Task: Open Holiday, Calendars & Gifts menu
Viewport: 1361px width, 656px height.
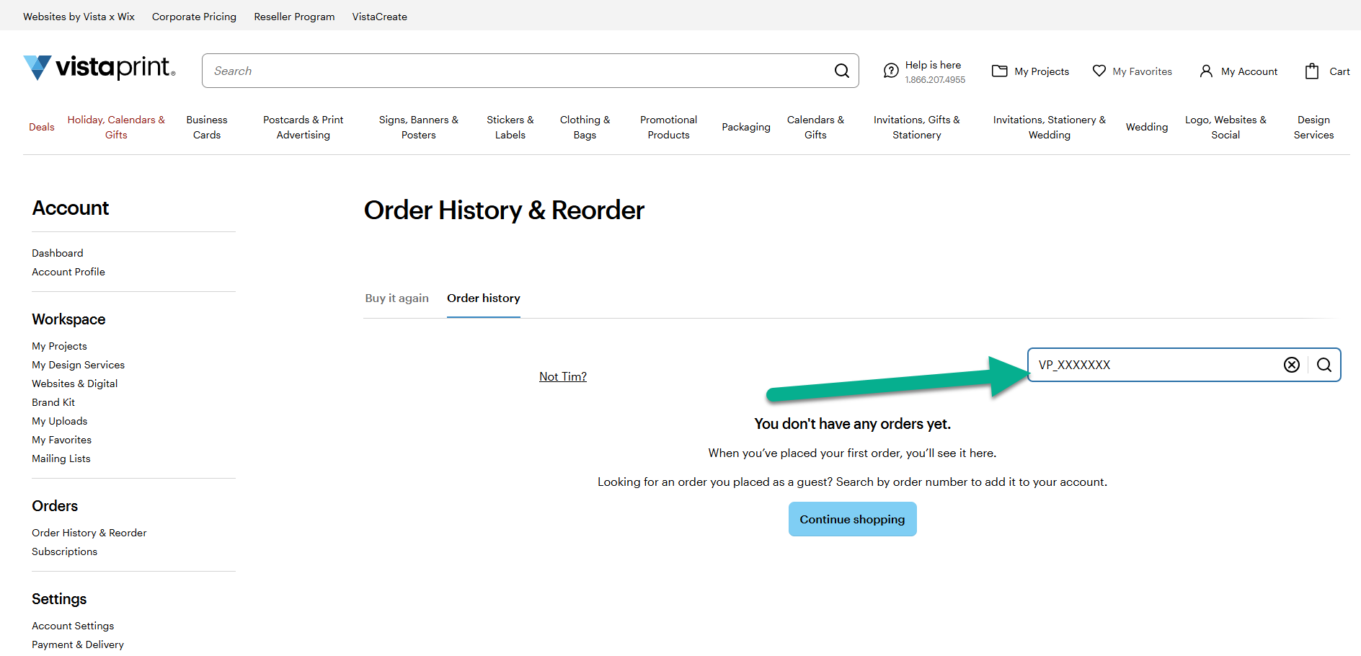Action: click(116, 127)
